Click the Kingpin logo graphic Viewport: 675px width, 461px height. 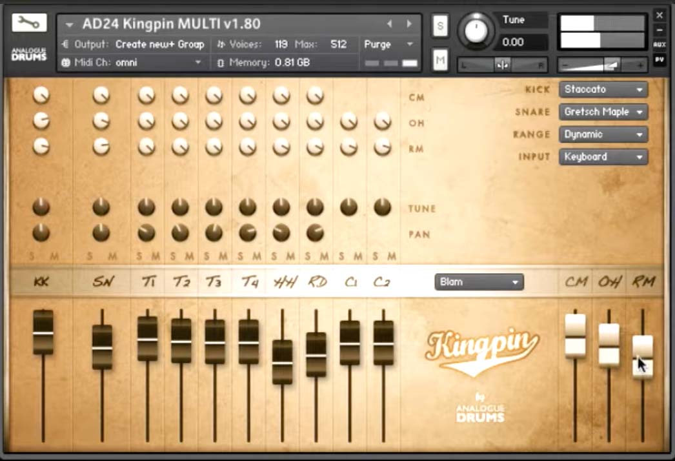point(481,352)
